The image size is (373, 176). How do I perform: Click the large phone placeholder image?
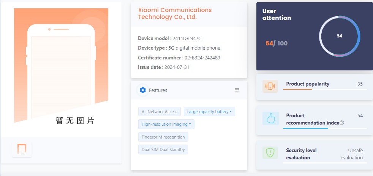point(61,66)
